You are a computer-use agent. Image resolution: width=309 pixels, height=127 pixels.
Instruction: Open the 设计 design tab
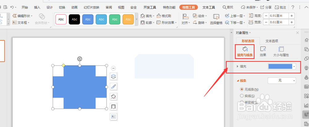49,7
